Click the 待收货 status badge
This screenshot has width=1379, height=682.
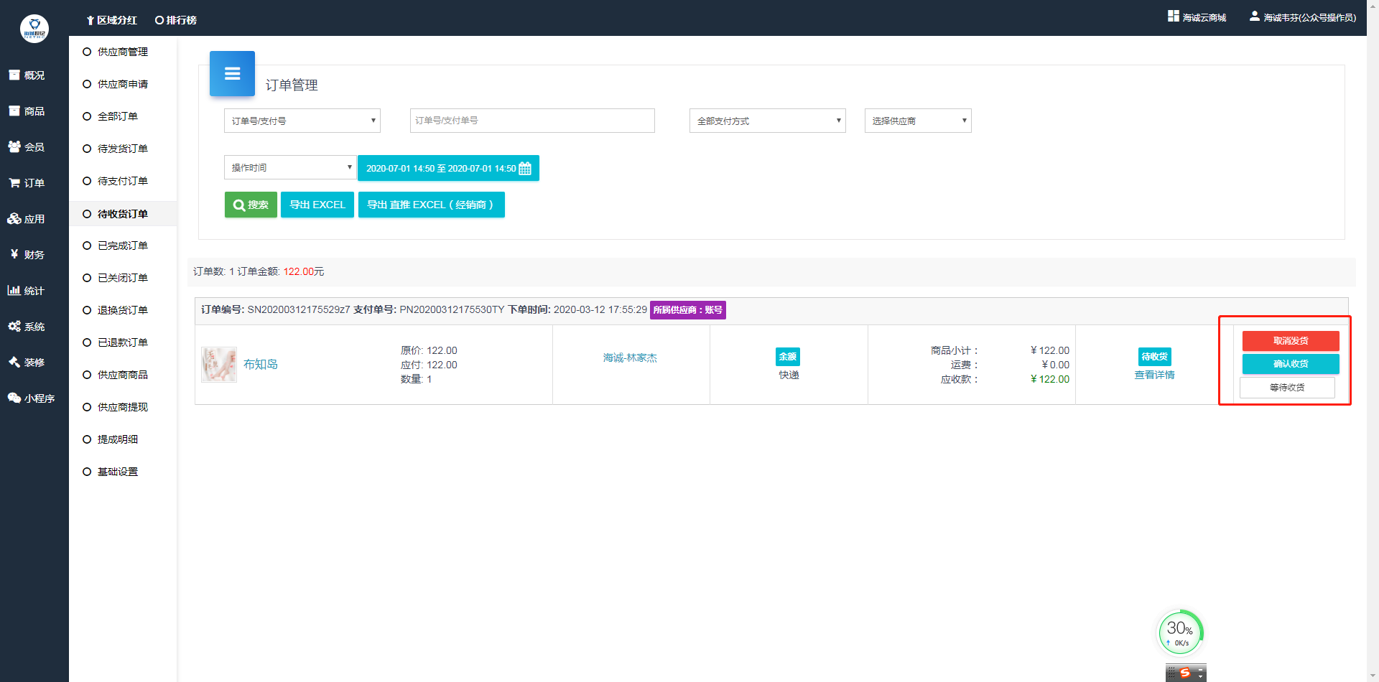tap(1155, 357)
